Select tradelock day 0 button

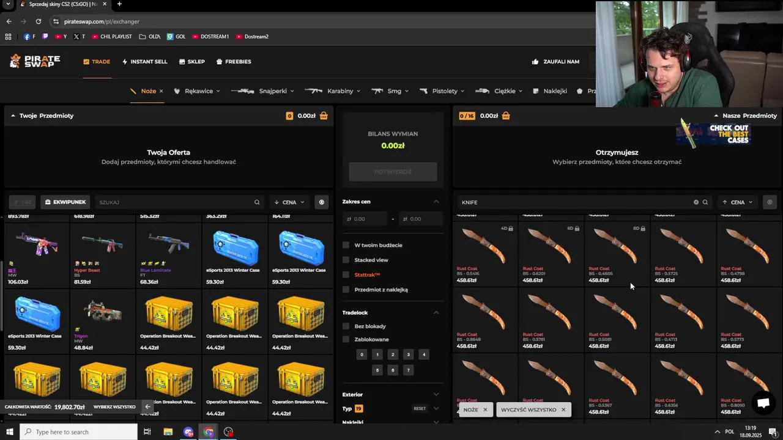coord(362,354)
